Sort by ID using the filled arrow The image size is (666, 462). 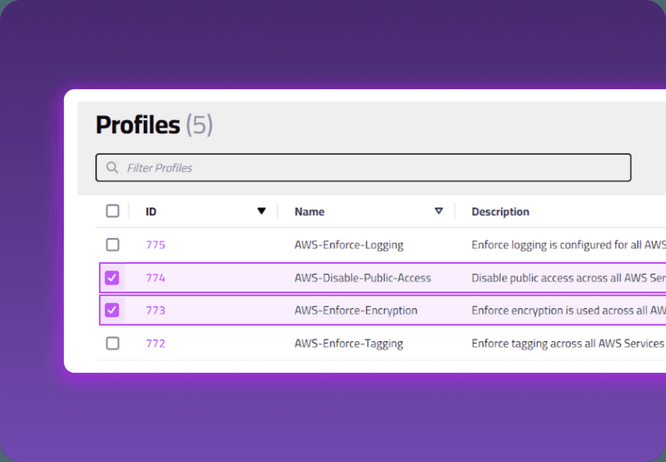pyautogui.click(x=261, y=211)
